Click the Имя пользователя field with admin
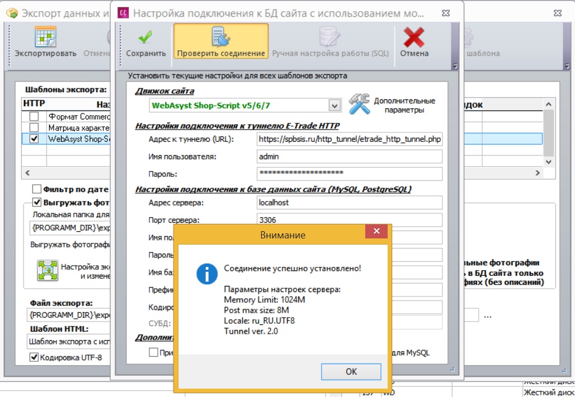The width and height of the screenshot is (575, 397). click(350, 156)
